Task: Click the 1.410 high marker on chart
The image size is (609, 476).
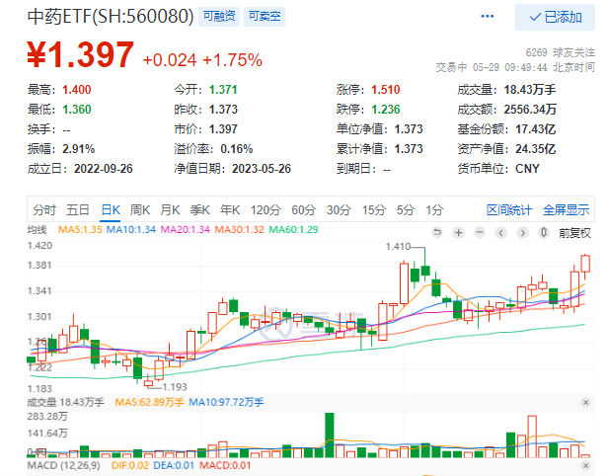Action: click(398, 246)
